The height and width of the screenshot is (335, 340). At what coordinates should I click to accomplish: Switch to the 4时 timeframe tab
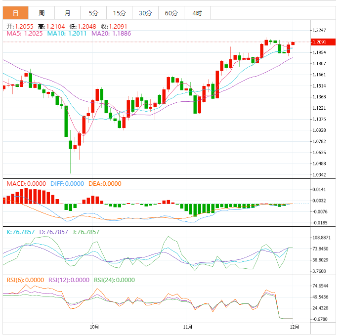[x=197, y=13]
